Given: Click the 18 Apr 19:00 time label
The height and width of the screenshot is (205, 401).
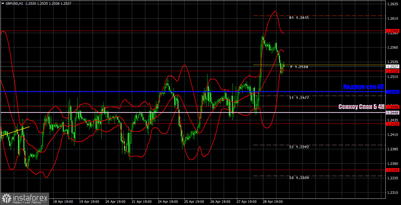Looking at the screenshot, I should pos(63,202).
